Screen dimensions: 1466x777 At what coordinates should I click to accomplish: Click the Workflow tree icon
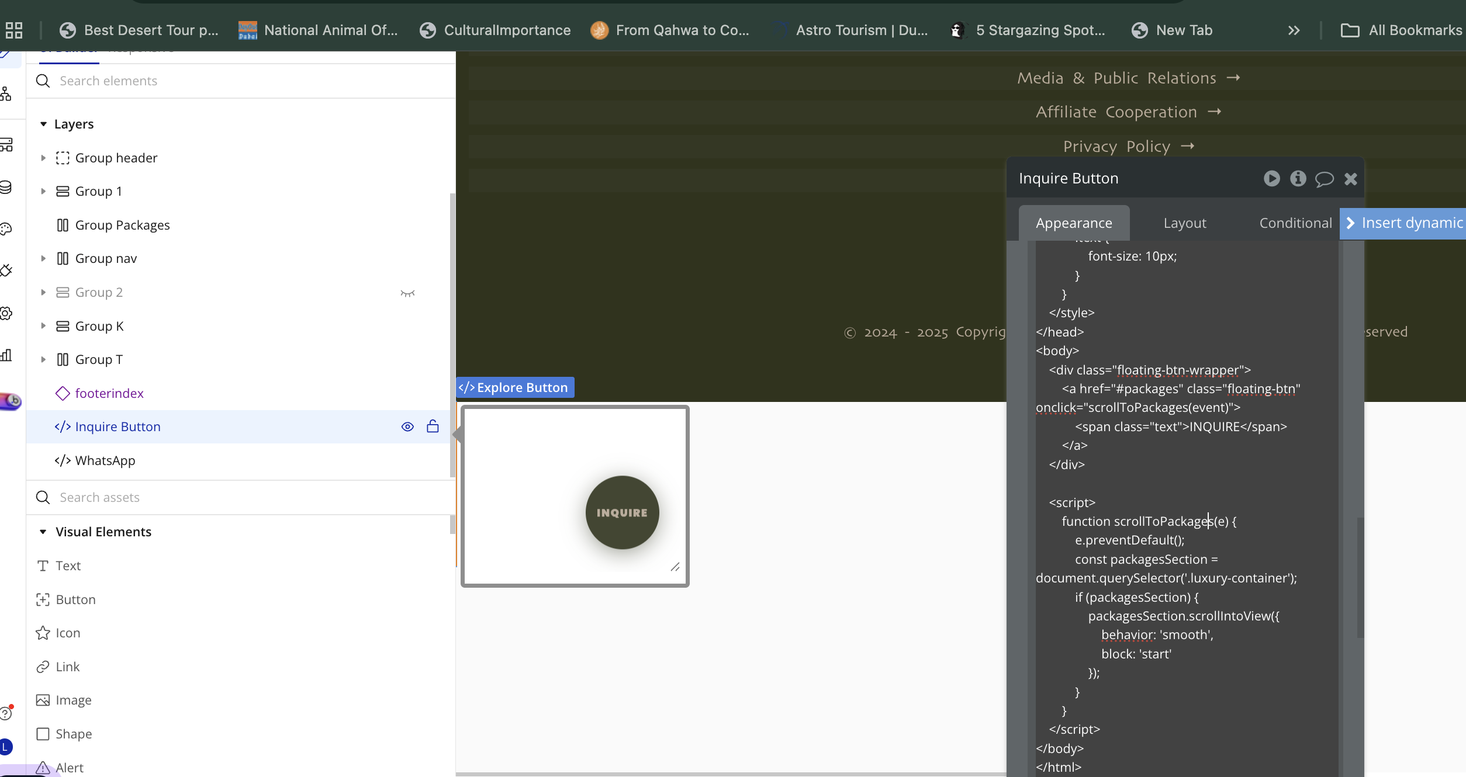coord(6,93)
